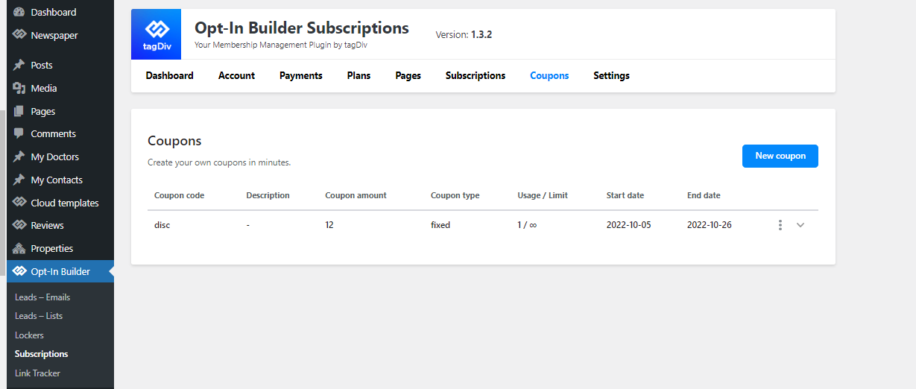916x389 pixels.
Task: Switch to the Account tab
Action: point(236,75)
